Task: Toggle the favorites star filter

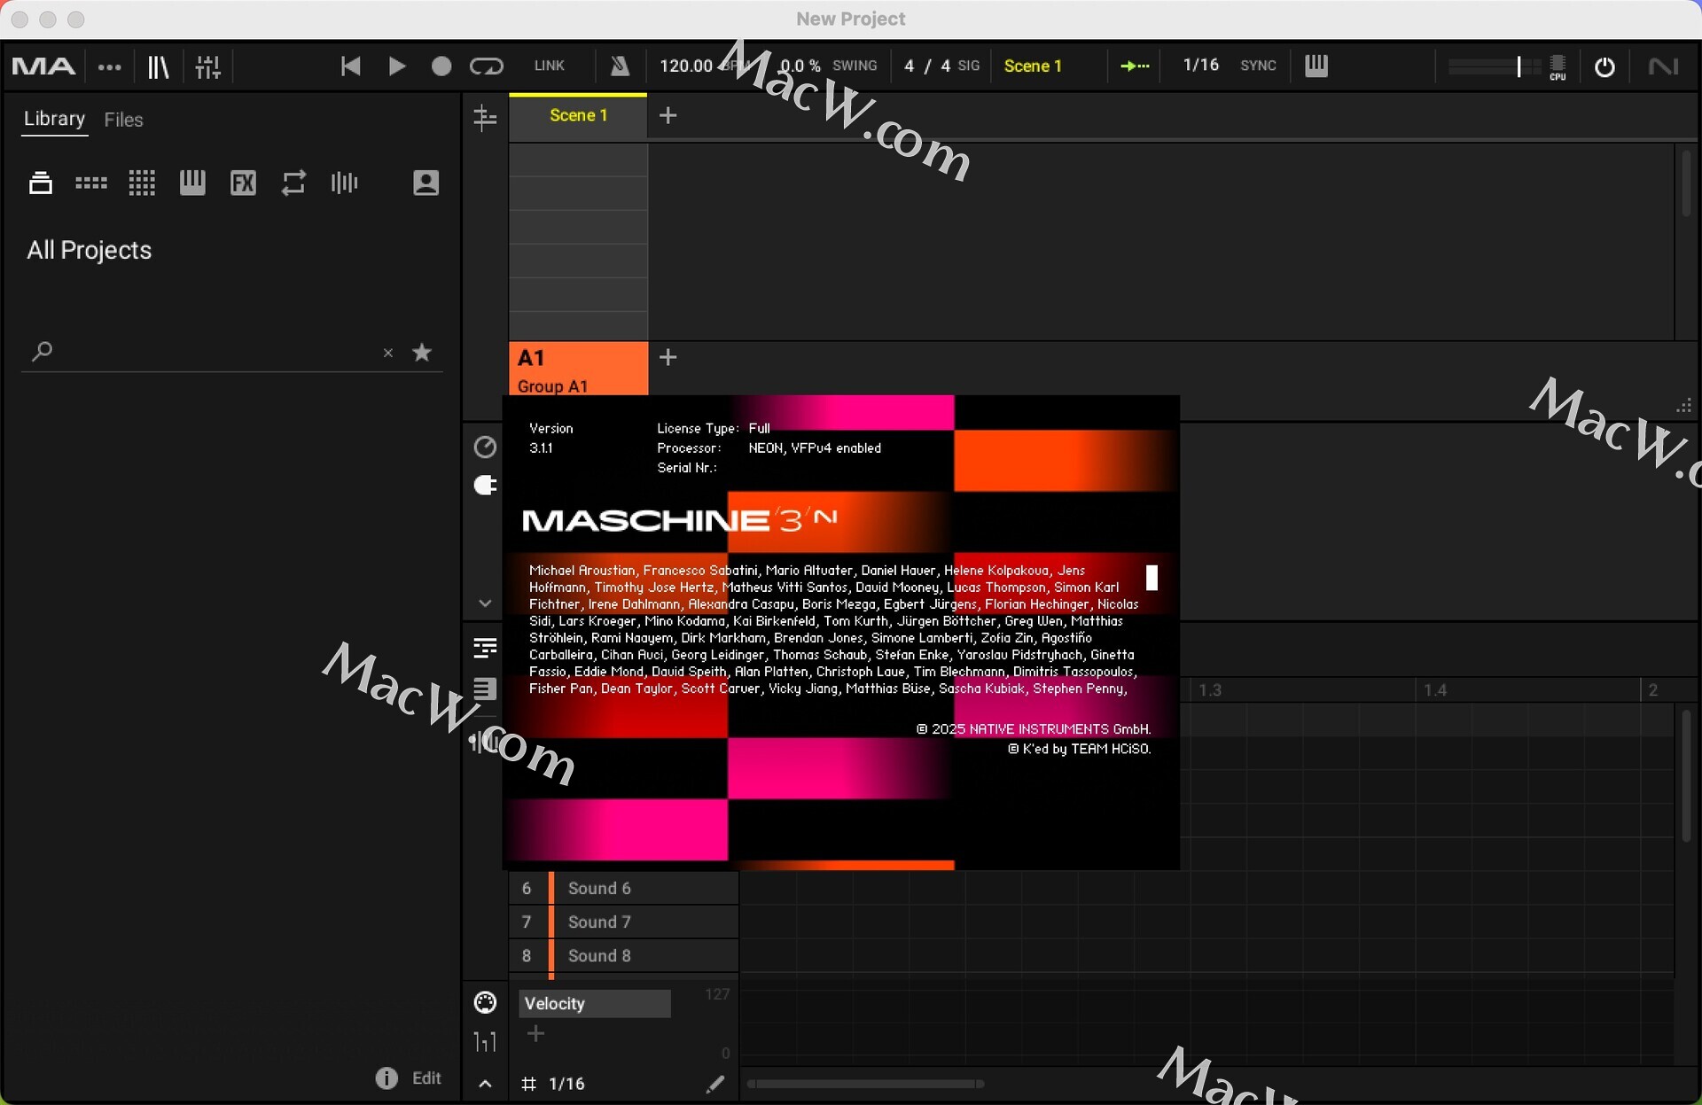Action: 422,352
